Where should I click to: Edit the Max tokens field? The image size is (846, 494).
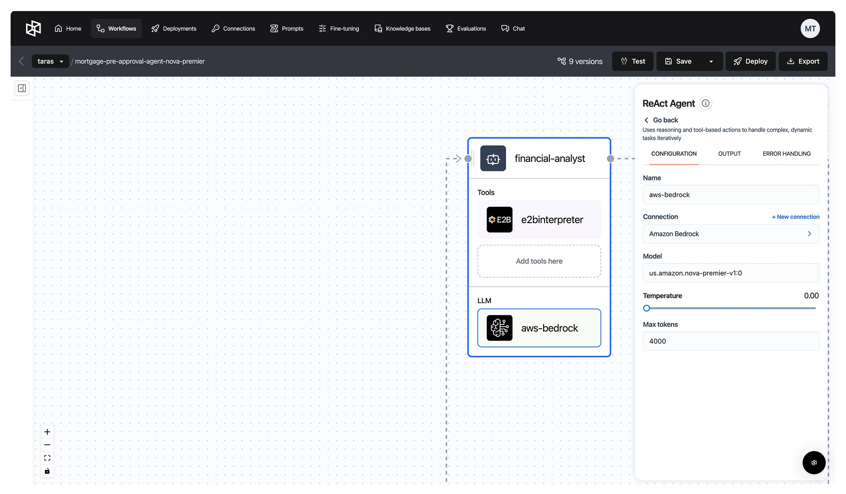pos(731,341)
